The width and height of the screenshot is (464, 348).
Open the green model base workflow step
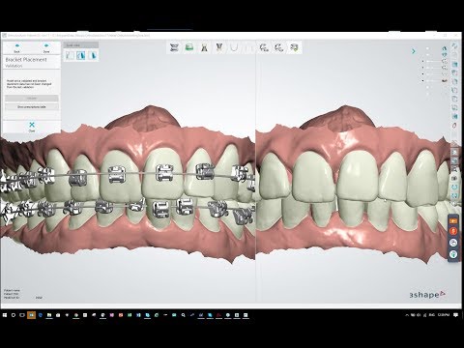coord(189,47)
